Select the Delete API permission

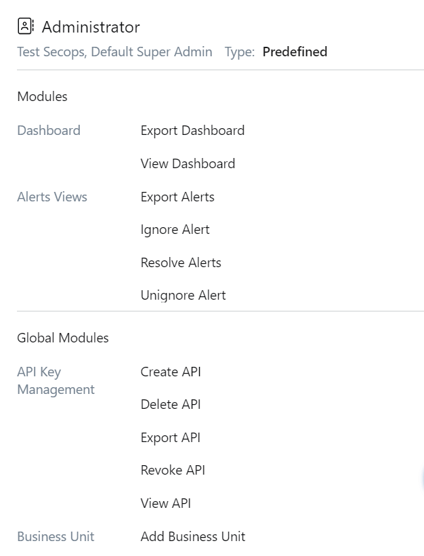pyautogui.click(x=169, y=404)
